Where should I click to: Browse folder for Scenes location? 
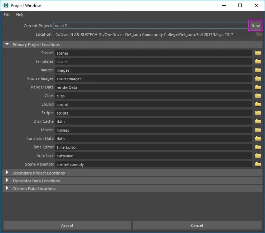[258, 53]
